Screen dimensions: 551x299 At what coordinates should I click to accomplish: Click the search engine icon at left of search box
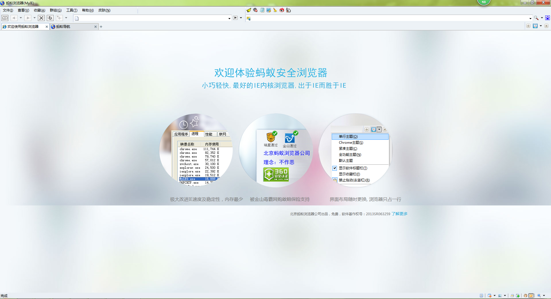(x=249, y=18)
